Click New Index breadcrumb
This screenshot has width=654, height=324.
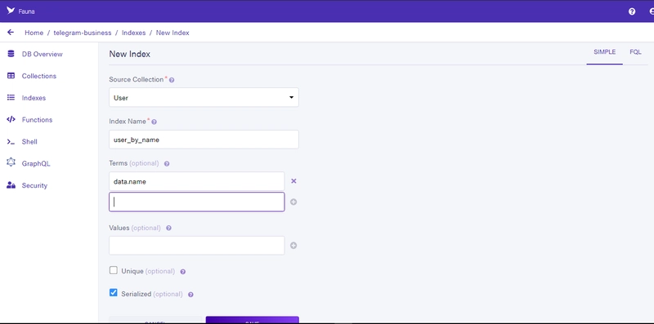pyautogui.click(x=172, y=33)
